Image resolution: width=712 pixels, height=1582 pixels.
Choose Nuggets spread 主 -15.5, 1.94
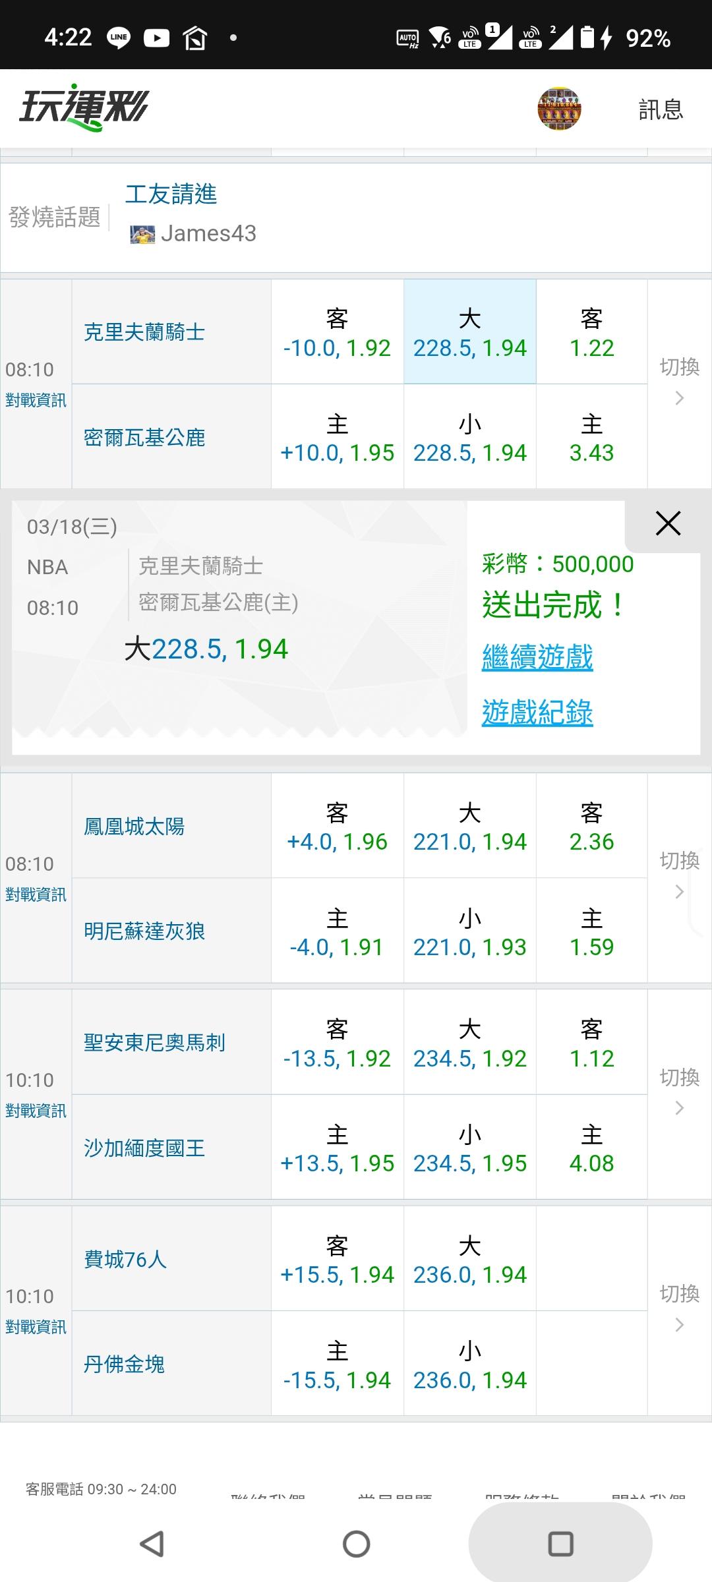(x=337, y=1365)
